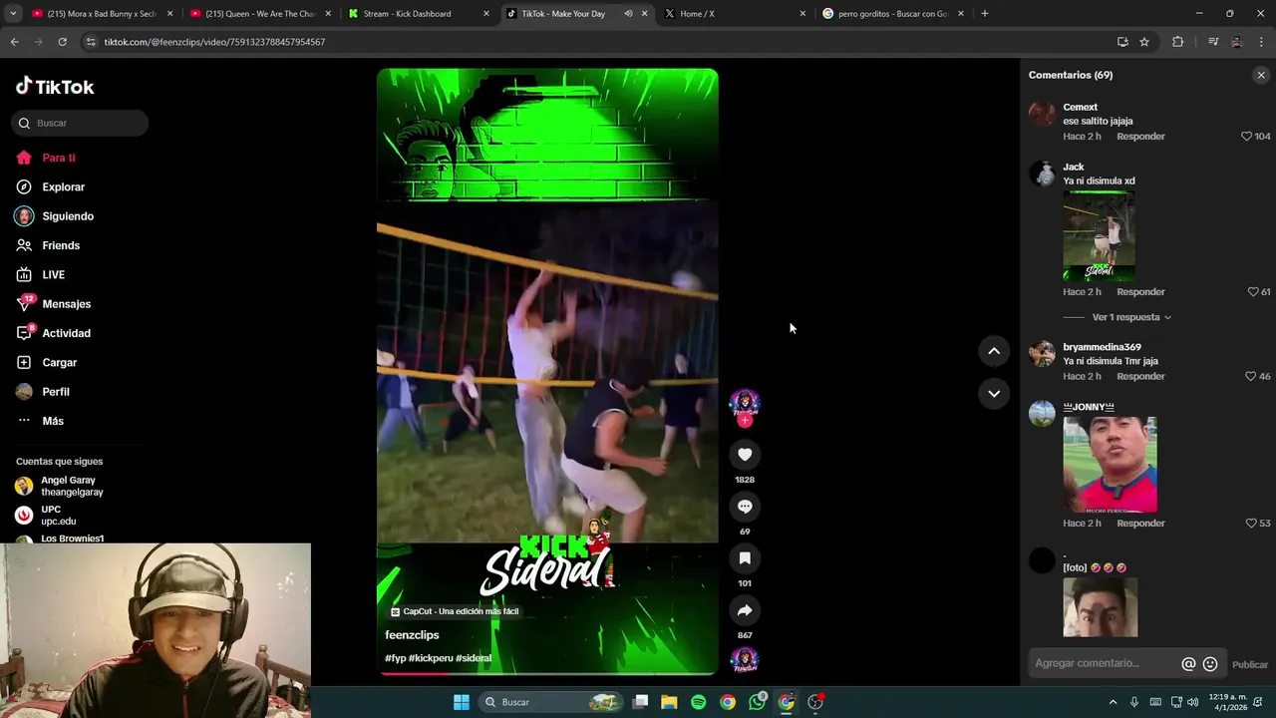Open the browser extensions puzzle icon
1276x718 pixels.
tap(1178, 42)
